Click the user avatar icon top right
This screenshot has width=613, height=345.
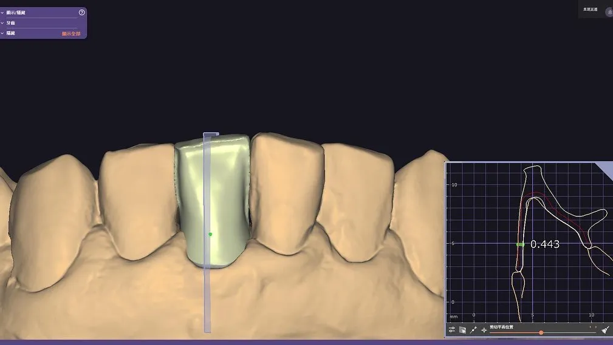pos(609,12)
